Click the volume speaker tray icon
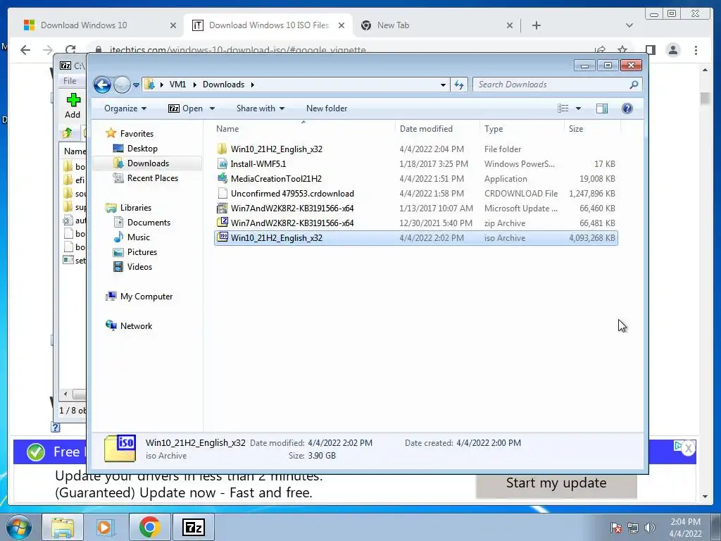The width and height of the screenshot is (721, 541). point(649,528)
